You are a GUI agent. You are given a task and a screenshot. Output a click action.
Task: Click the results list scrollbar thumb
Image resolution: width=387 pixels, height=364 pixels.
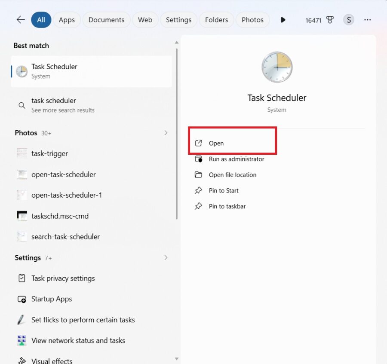click(176, 134)
